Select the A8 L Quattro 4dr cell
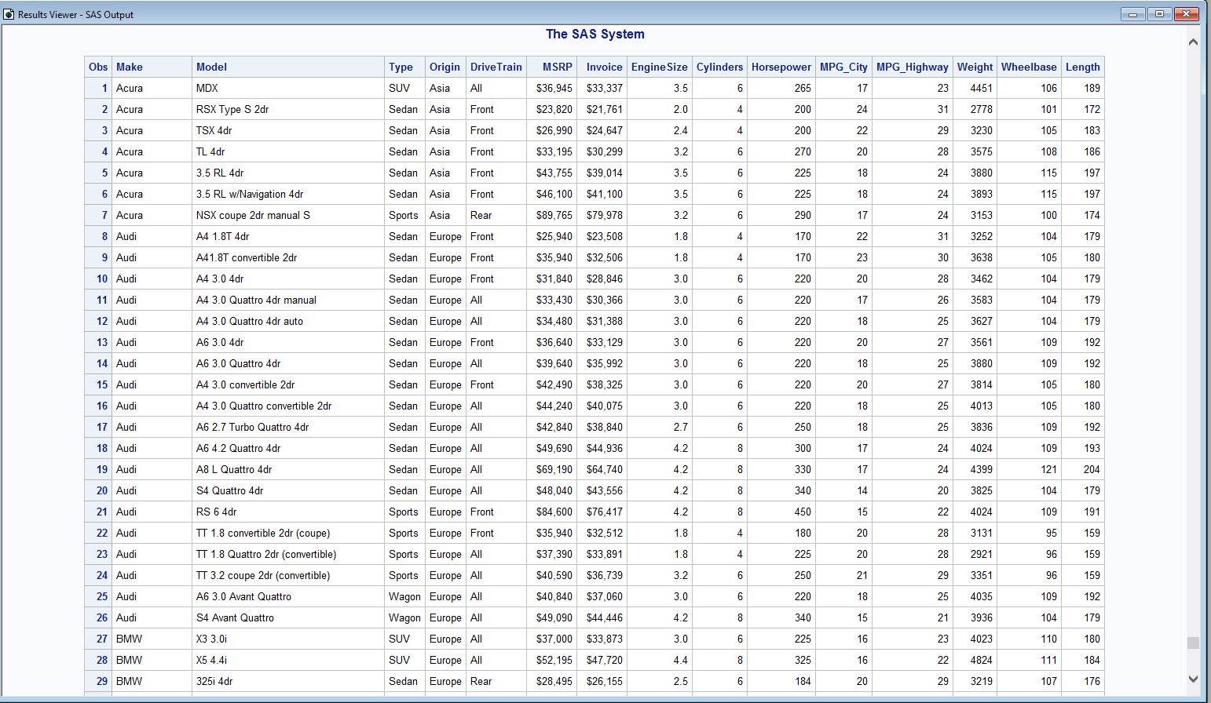Viewport: 1211px width, 703px height. 234,469
